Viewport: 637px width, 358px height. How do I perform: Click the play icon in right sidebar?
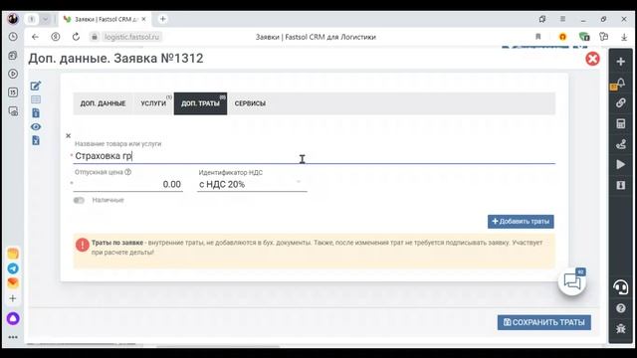pos(620,164)
